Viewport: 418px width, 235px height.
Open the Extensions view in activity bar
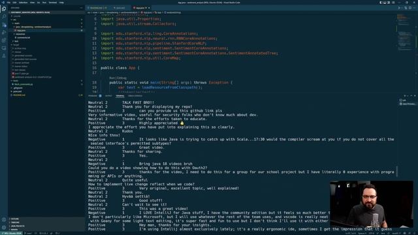(x=4, y=40)
